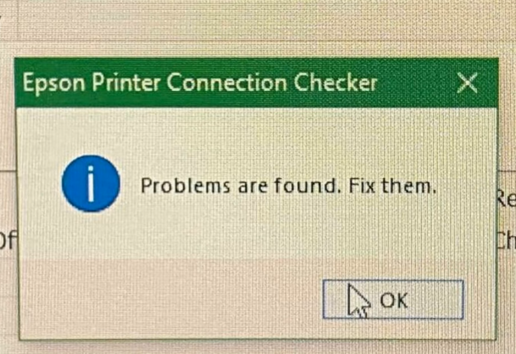Click the white 'i' inside the blue circle

(x=91, y=184)
